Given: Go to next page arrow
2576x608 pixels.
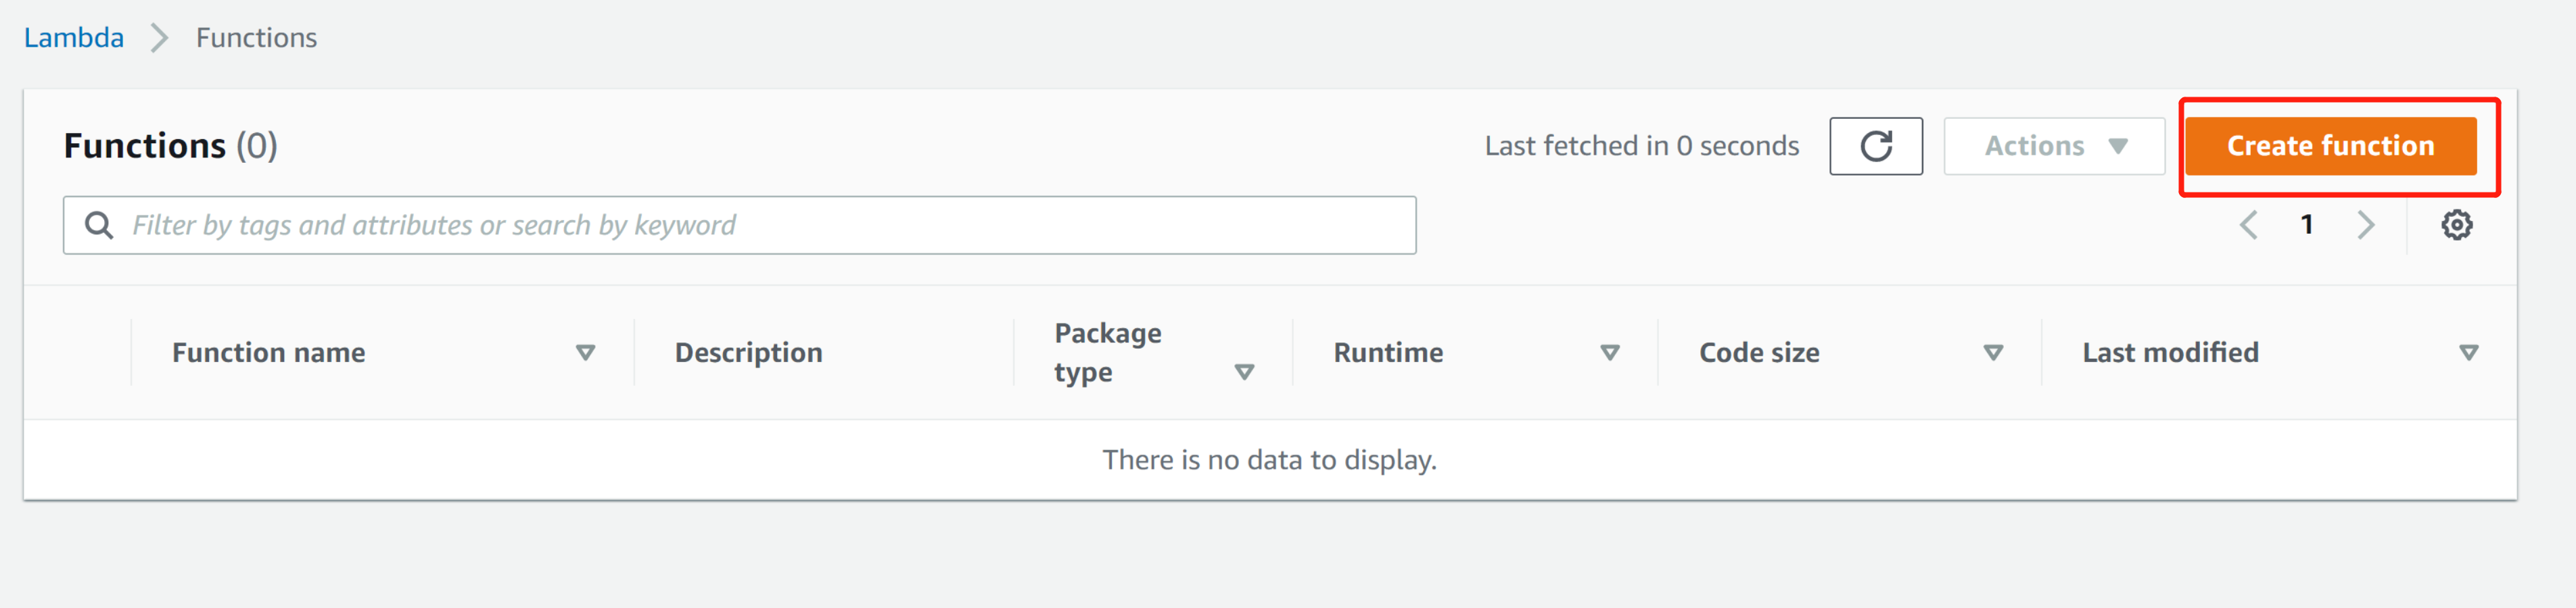Looking at the screenshot, I should (x=2365, y=225).
